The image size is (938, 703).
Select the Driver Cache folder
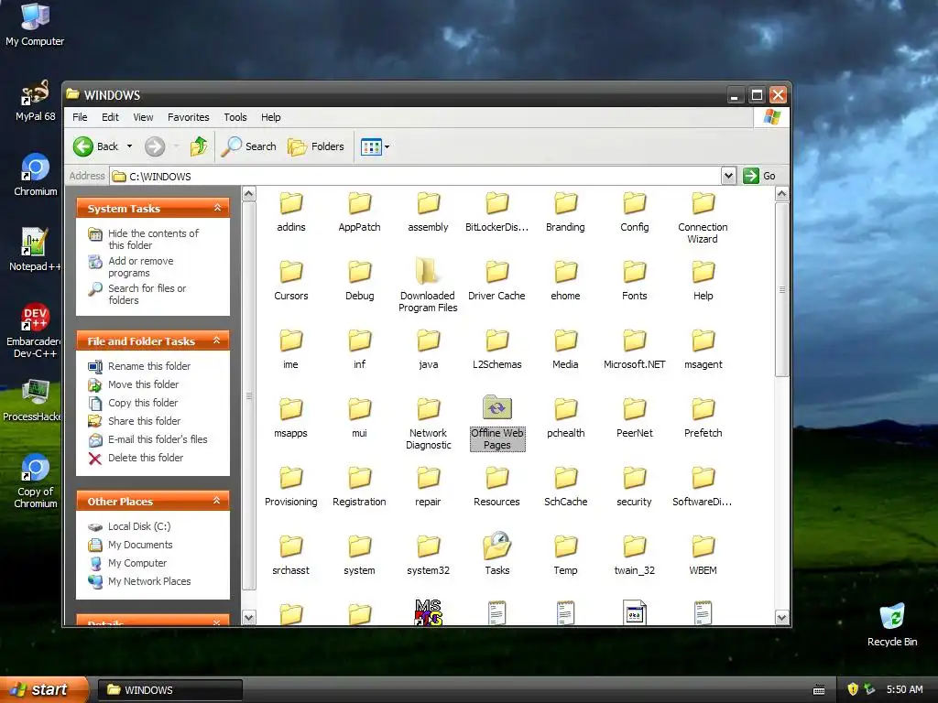point(497,280)
